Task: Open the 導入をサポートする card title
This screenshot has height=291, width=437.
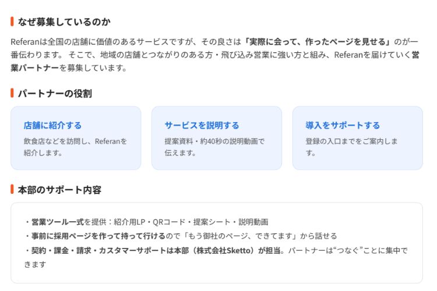Action: 343,125
